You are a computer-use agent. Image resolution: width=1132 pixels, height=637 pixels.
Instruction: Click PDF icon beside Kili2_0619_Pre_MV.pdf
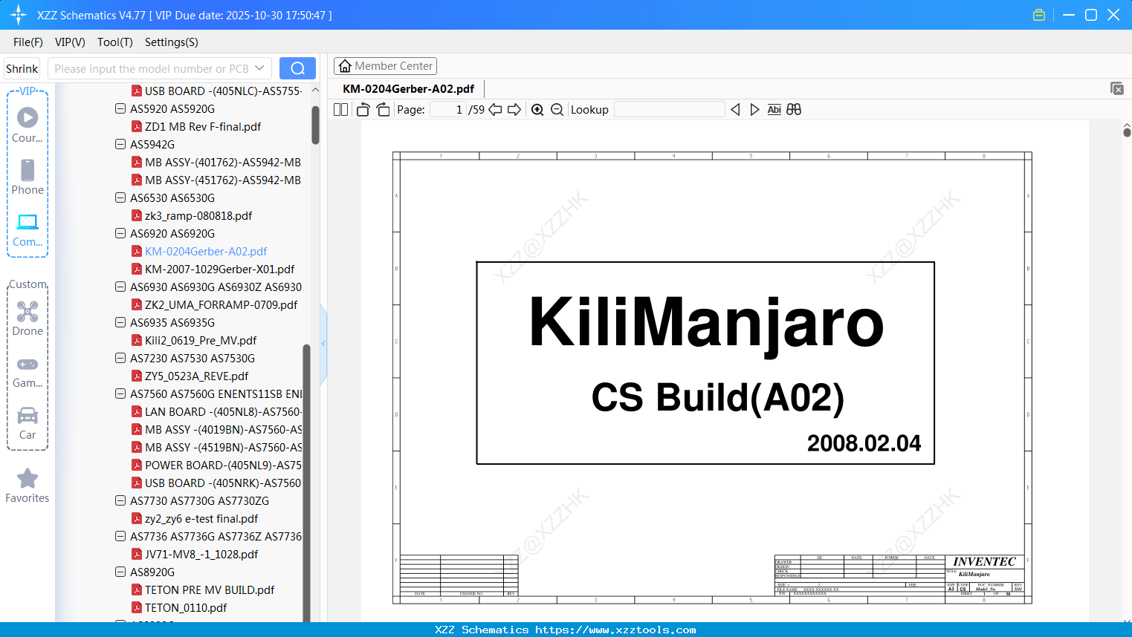tap(137, 341)
